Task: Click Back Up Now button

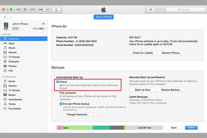Action: pos(143,90)
